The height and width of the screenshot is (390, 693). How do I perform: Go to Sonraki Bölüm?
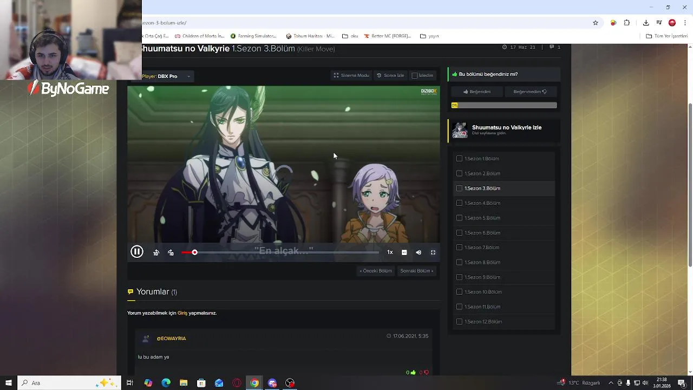[x=416, y=271]
